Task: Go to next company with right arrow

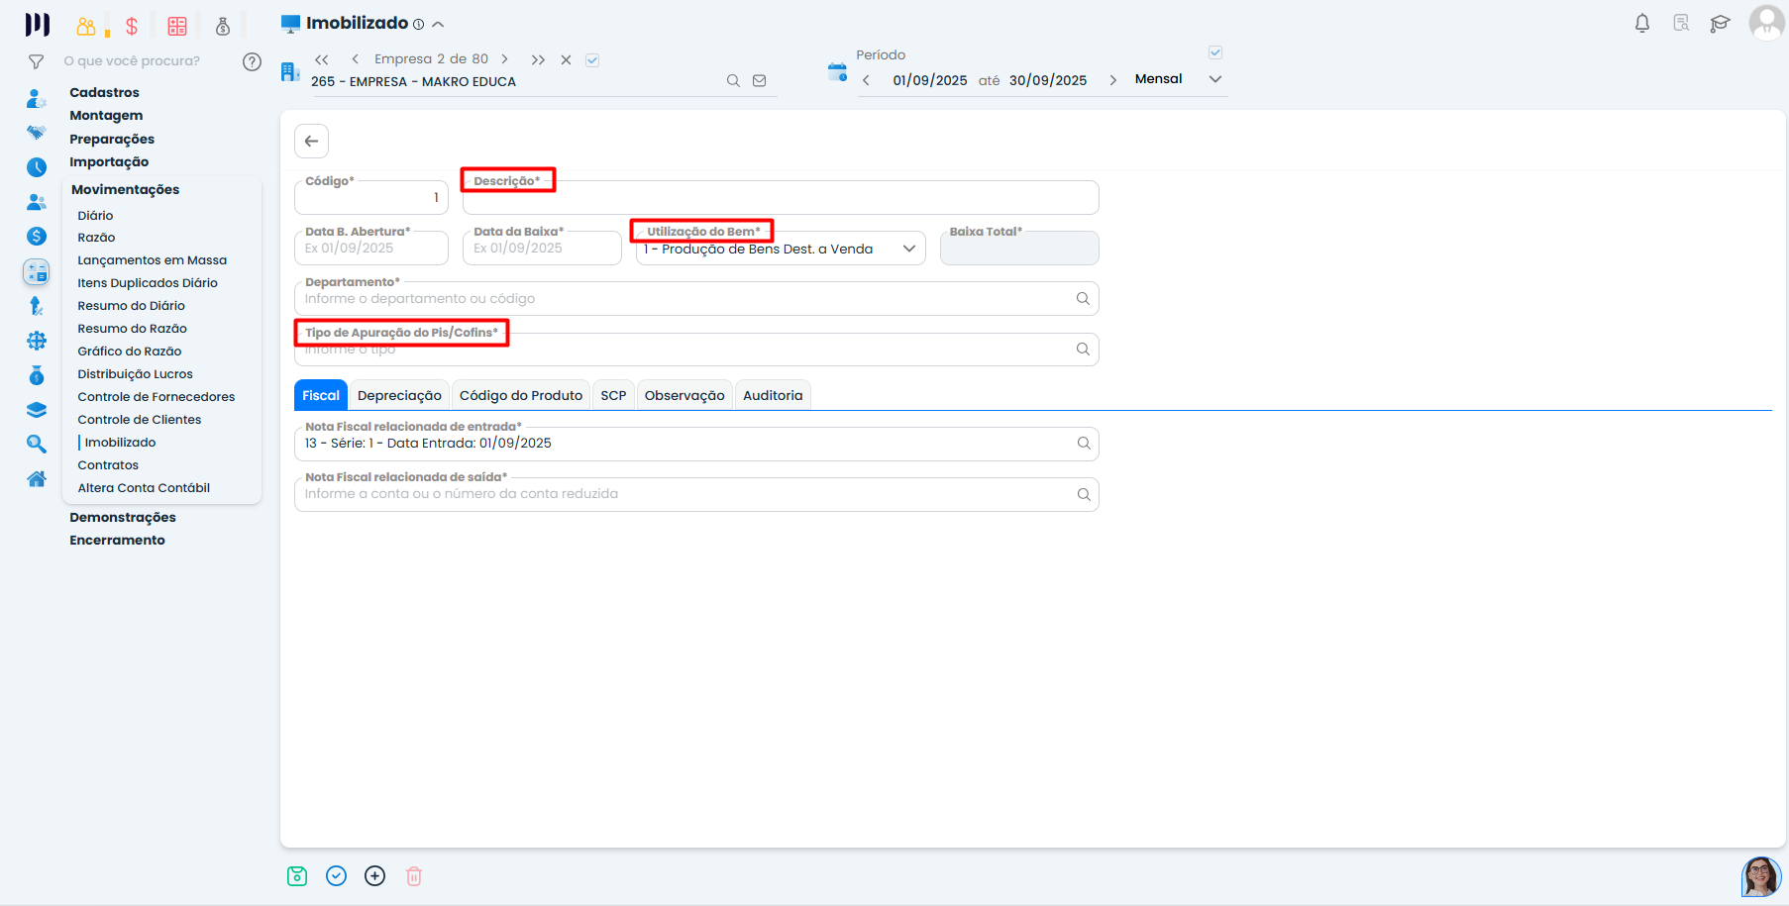Action: (x=504, y=59)
